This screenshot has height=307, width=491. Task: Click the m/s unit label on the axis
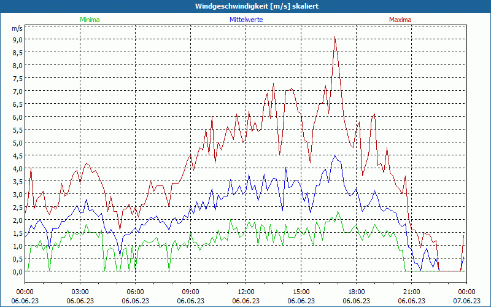pyautogui.click(x=17, y=28)
